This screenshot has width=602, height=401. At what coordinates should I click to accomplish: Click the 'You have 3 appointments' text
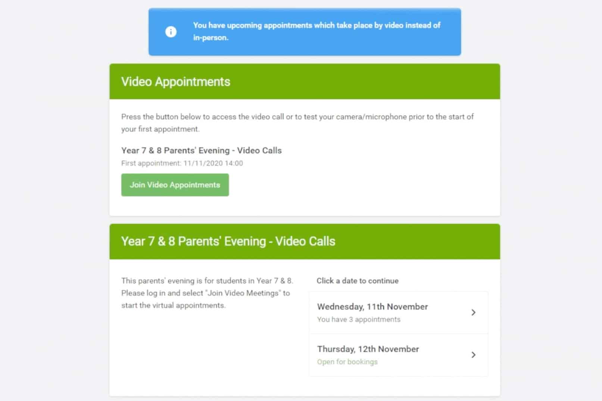point(358,319)
